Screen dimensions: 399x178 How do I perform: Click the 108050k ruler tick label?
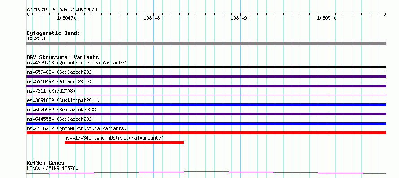[x=326, y=18]
